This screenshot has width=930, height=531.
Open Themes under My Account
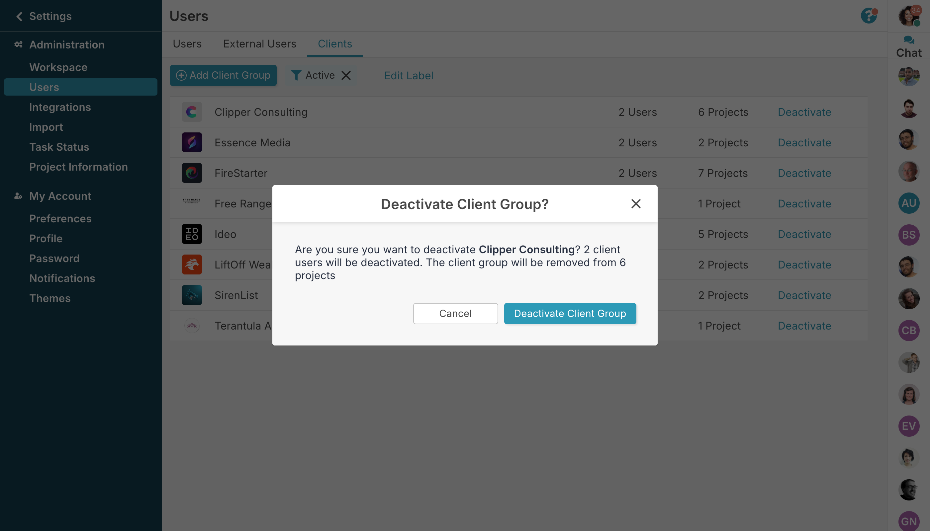[x=49, y=298]
